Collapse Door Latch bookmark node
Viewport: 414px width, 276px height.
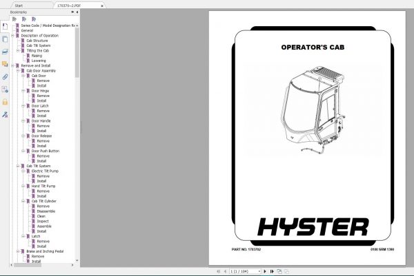pyautogui.click(x=23, y=106)
